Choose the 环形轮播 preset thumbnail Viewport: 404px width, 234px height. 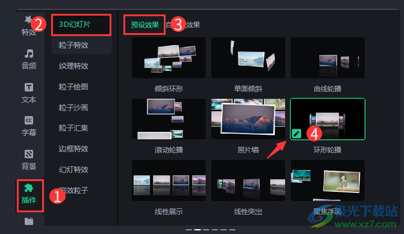[x=328, y=119]
